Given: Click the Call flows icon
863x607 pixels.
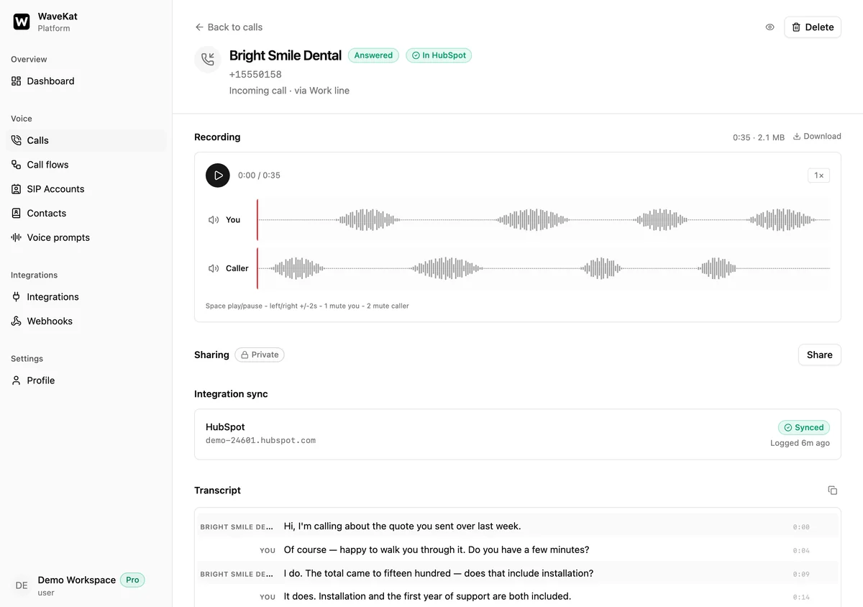Looking at the screenshot, I should [17, 165].
